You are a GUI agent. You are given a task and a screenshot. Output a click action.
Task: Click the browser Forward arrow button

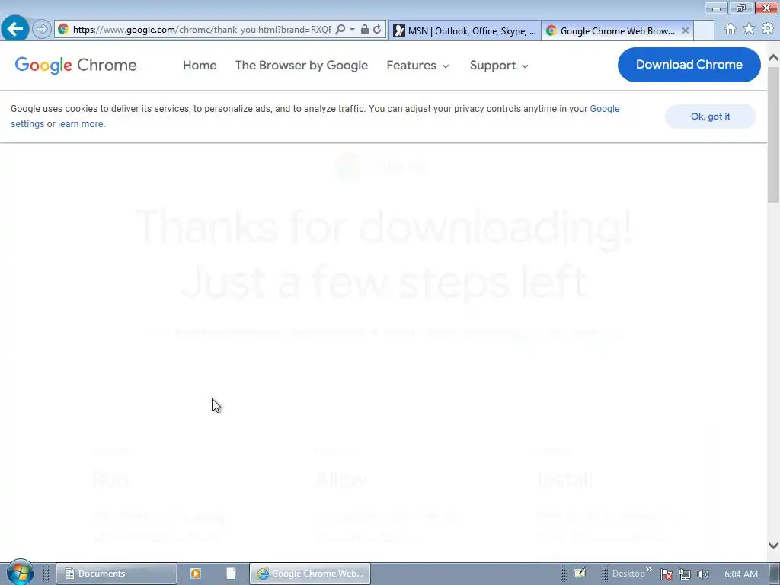[42, 30]
